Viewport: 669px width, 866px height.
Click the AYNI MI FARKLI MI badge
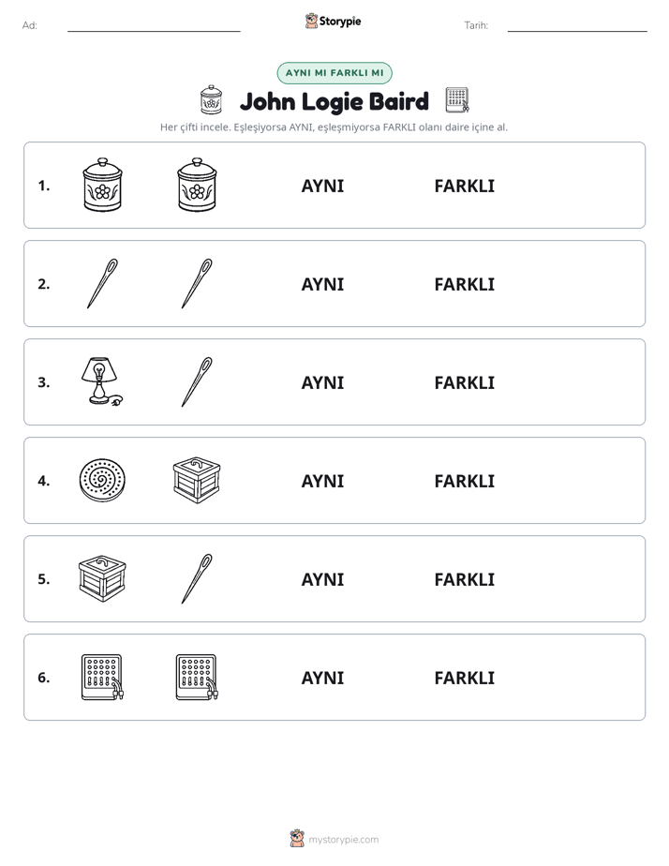click(334, 73)
